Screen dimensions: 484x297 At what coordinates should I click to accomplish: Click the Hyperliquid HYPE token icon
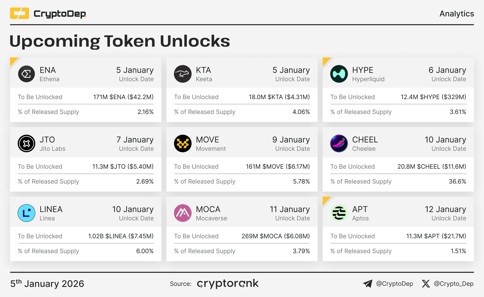coord(339,74)
